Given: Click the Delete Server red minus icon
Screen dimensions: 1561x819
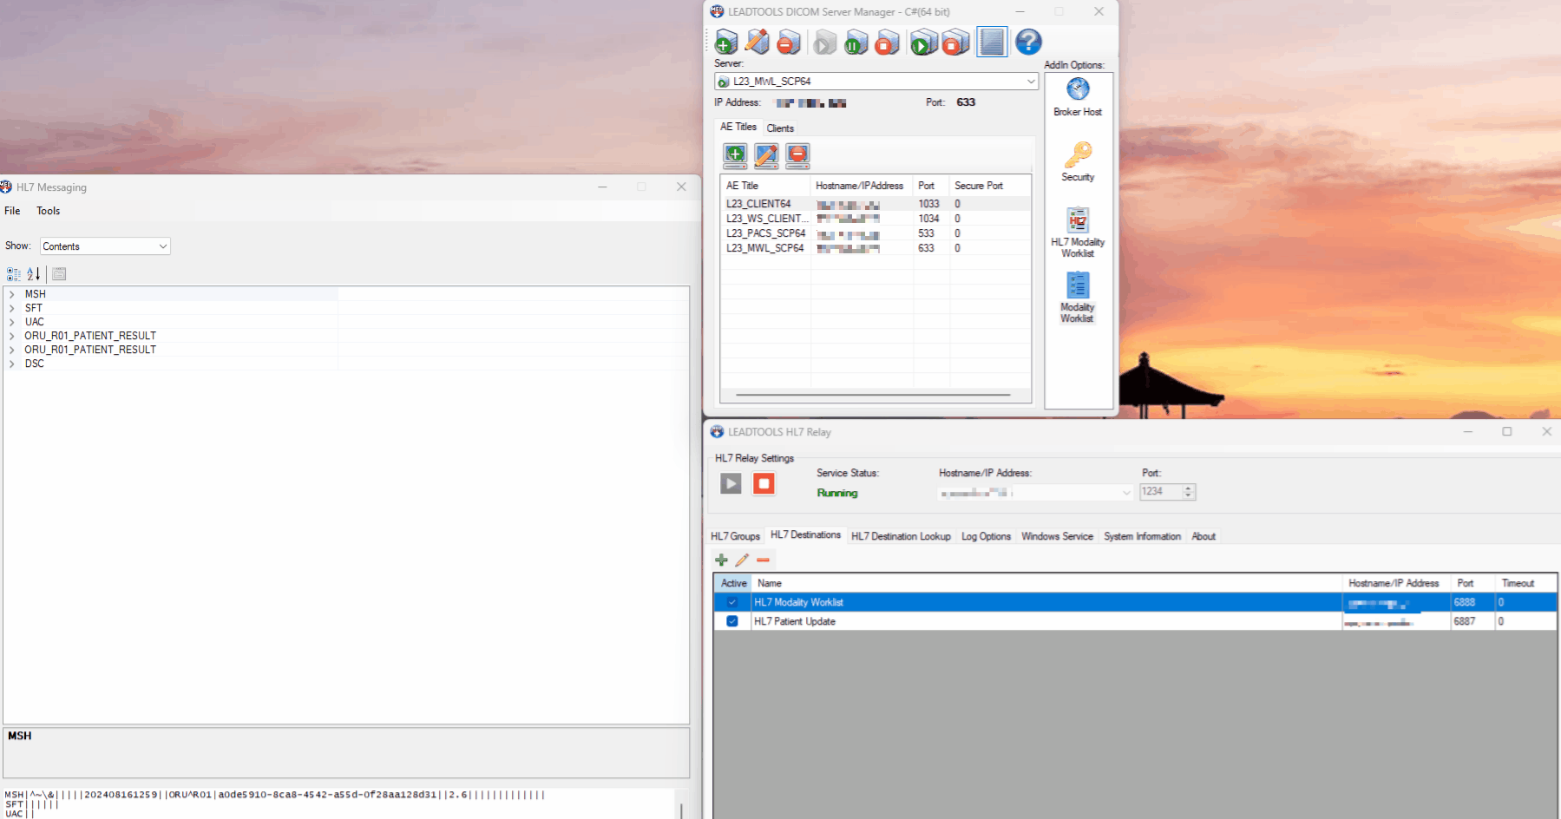Looking at the screenshot, I should point(789,42).
